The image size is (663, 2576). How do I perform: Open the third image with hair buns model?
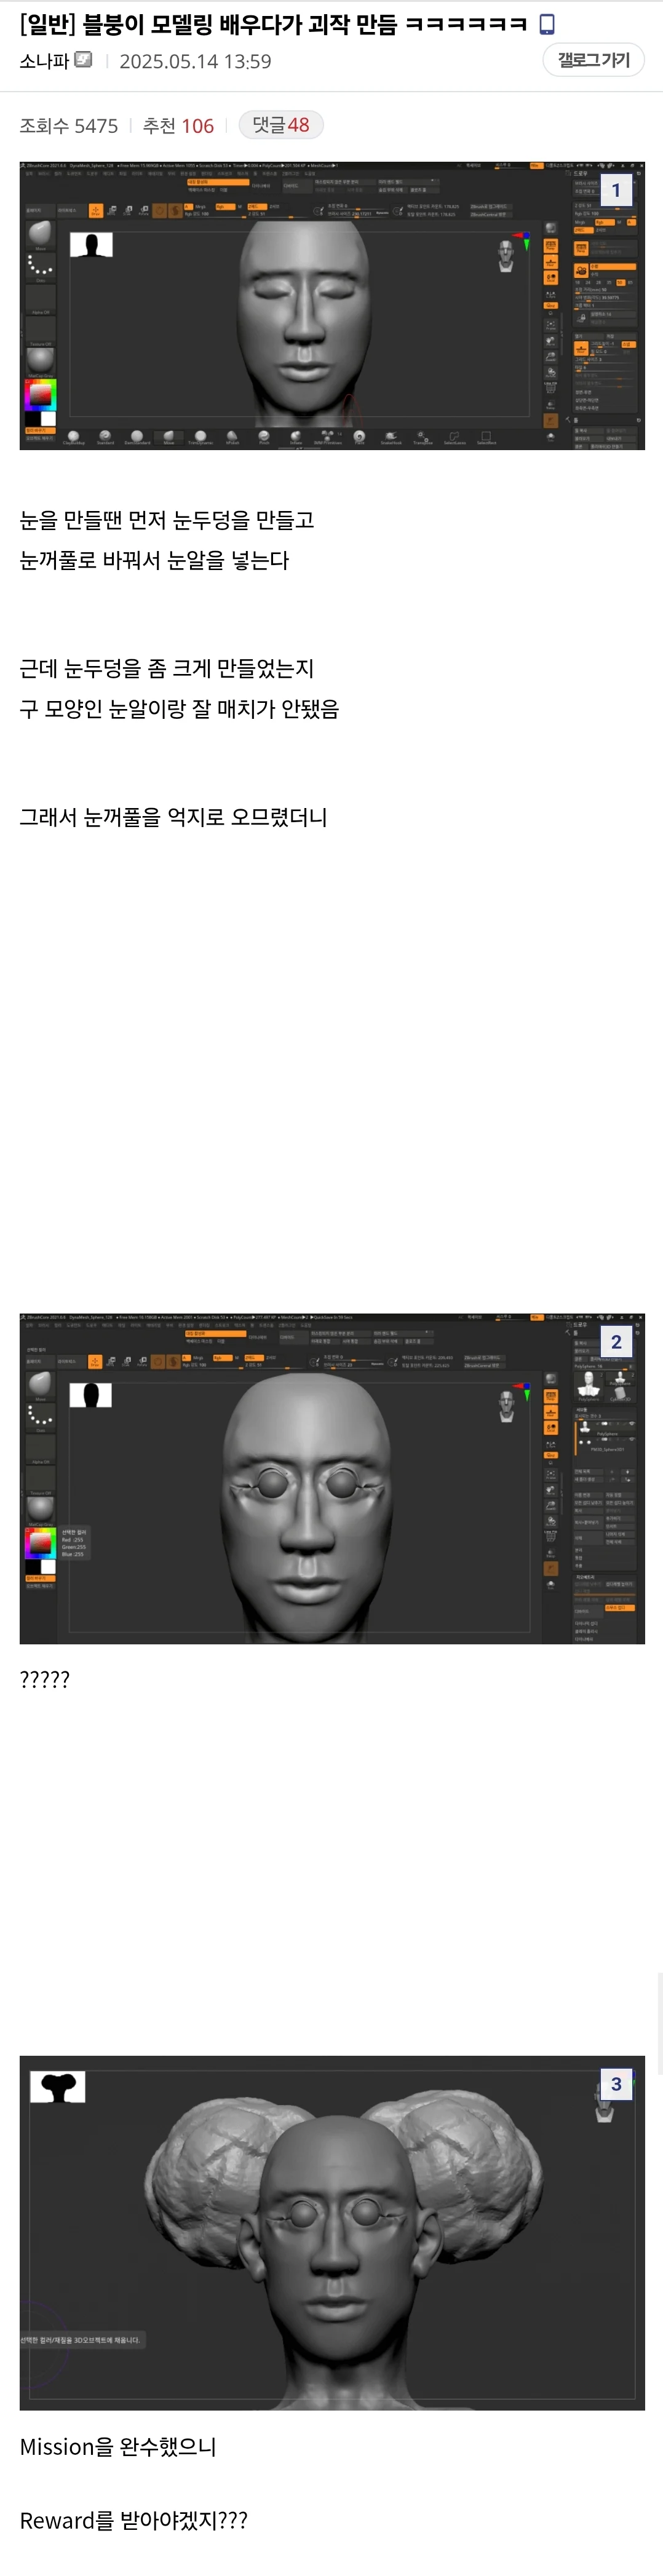click(x=332, y=2232)
